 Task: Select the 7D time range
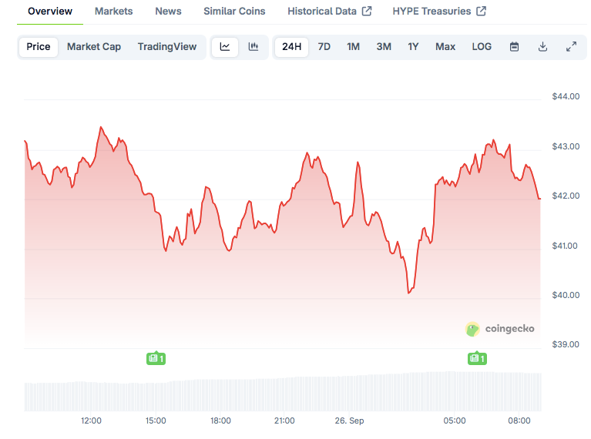click(x=324, y=47)
